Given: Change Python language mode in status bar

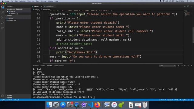Looking at the screenshot, I should [x=184, y=100].
